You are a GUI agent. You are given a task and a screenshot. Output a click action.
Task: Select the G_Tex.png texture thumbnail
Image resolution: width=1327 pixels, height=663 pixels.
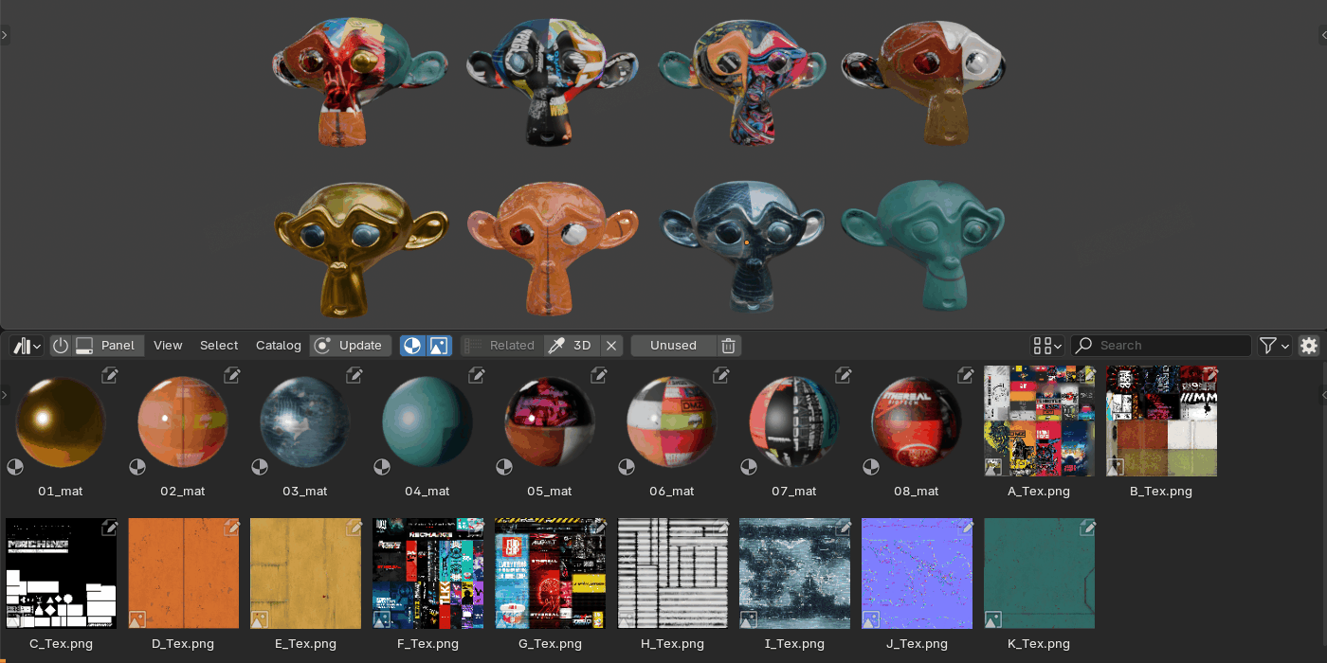tap(550, 573)
